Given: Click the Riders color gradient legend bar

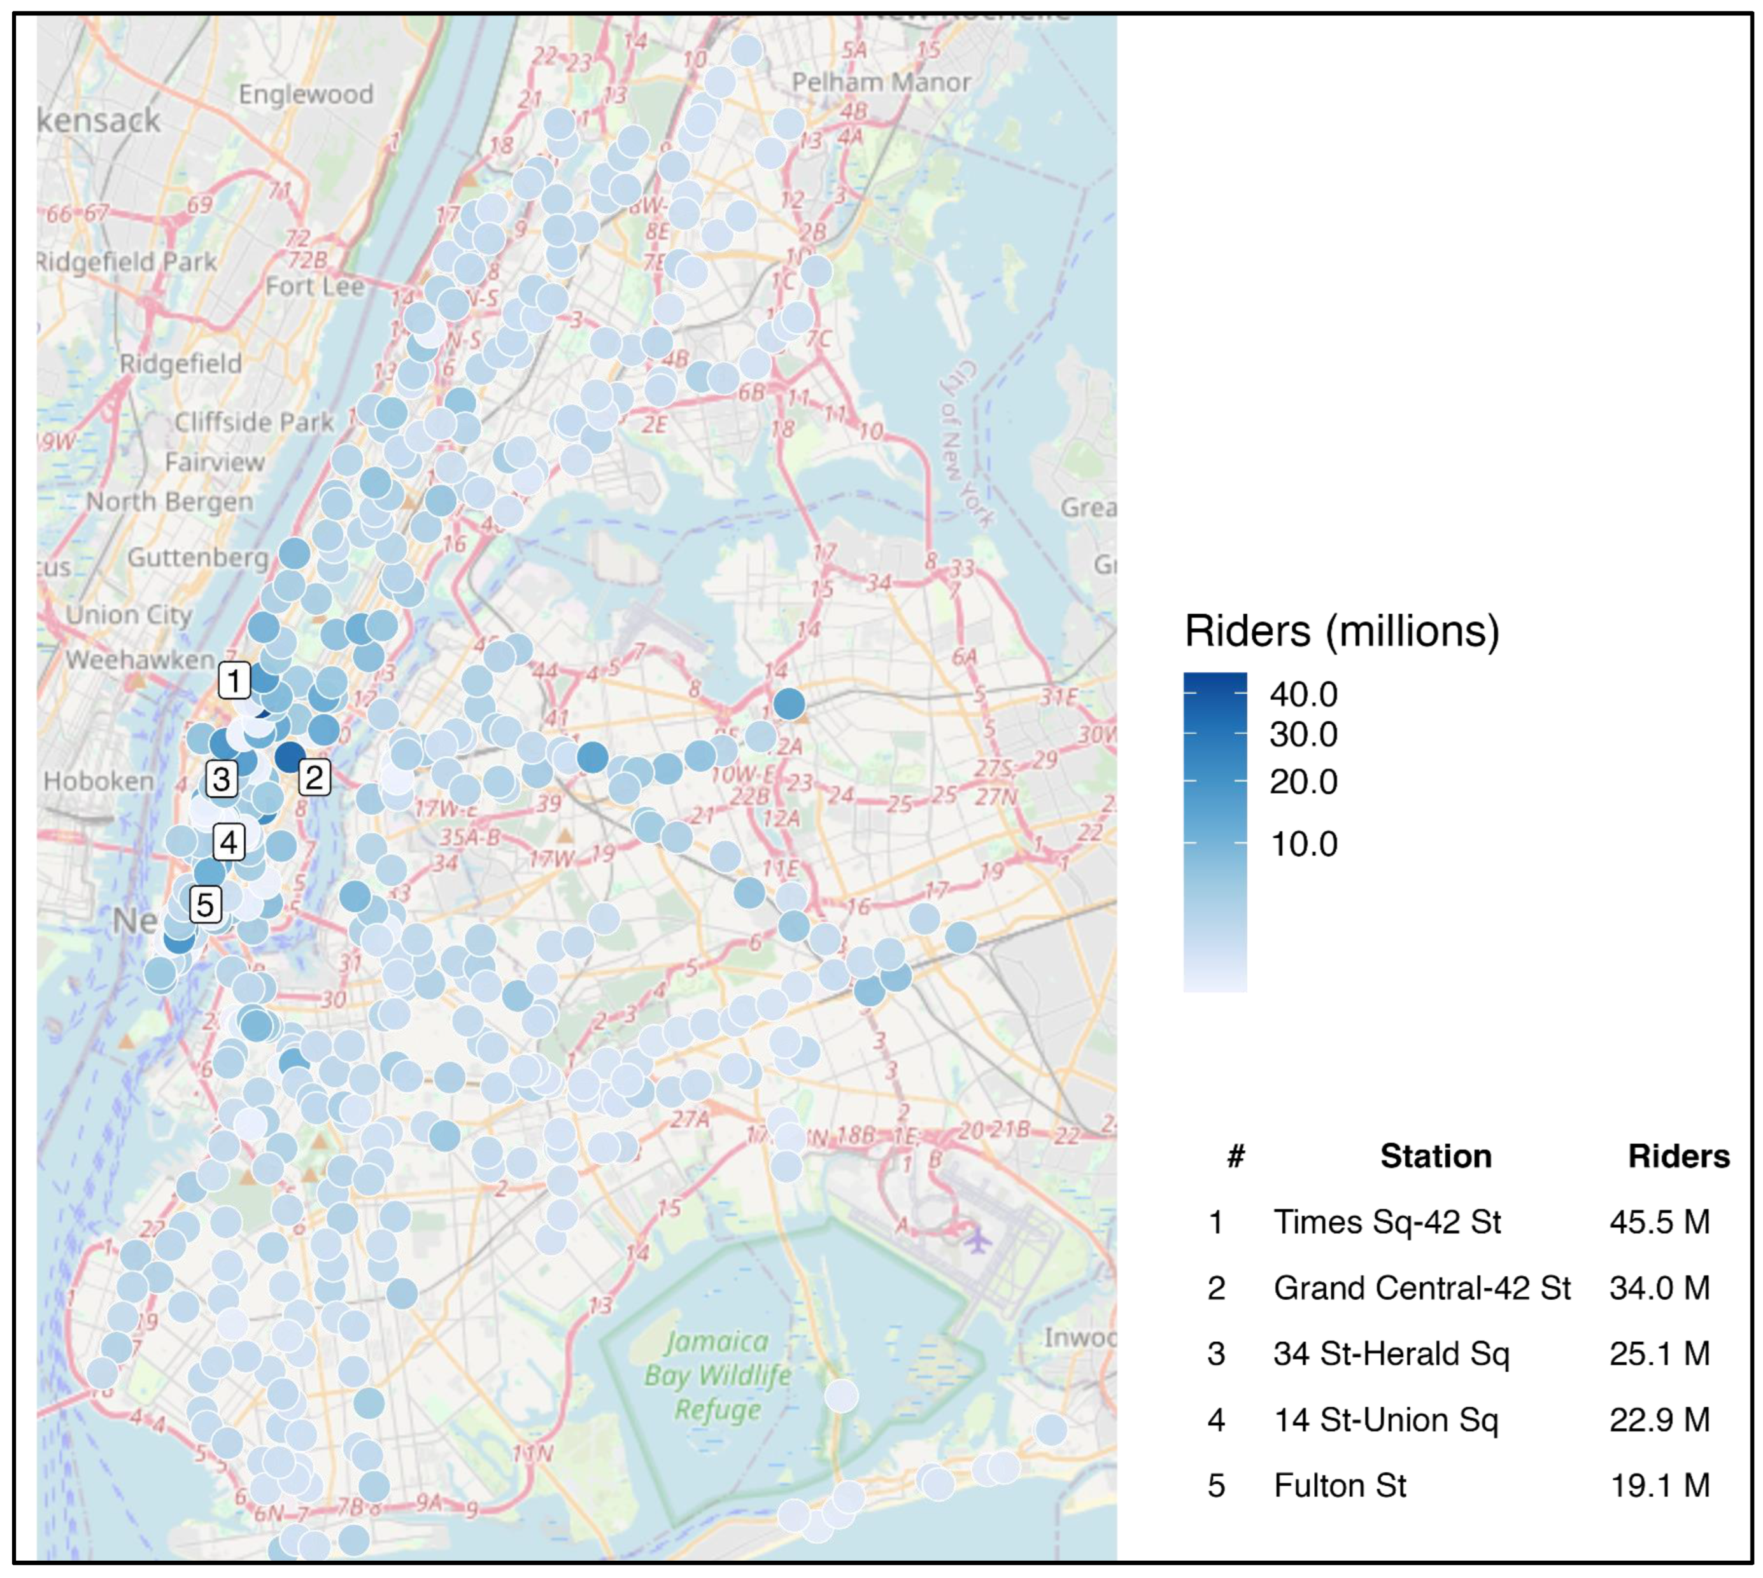Looking at the screenshot, I should point(1215,831).
